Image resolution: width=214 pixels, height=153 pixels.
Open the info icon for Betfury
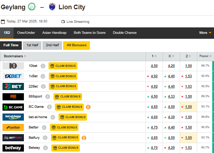(45, 138)
